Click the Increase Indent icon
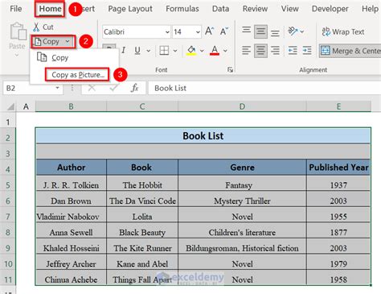Viewport: 381px width, 294px height. [x=307, y=51]
